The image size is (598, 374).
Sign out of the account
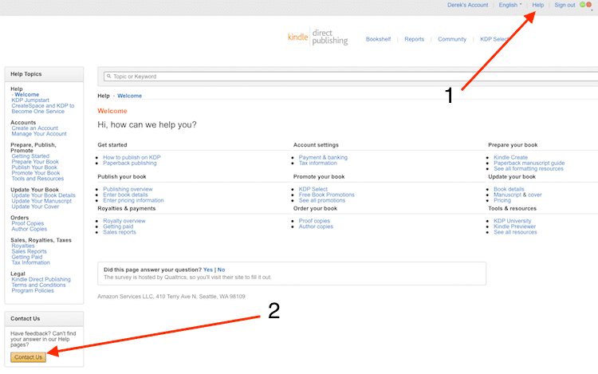click(x=565, y=5)
